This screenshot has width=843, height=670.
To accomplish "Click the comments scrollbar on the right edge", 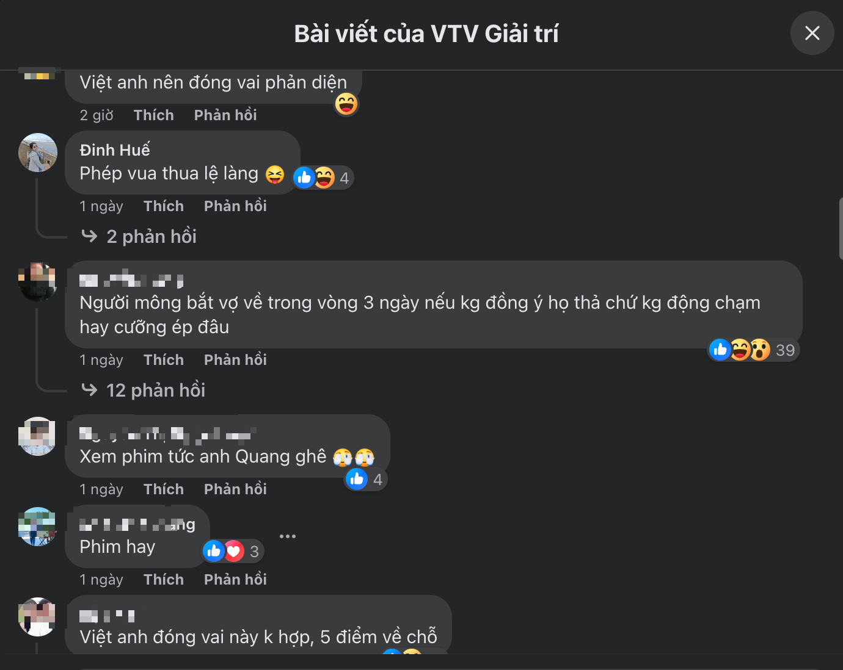I will 841,229.
